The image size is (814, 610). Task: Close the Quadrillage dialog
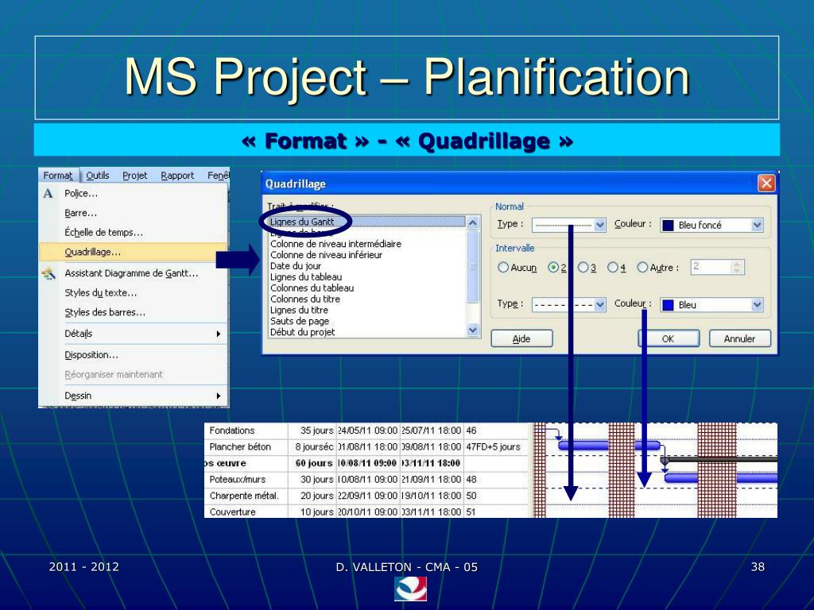(x=766, y=183)
